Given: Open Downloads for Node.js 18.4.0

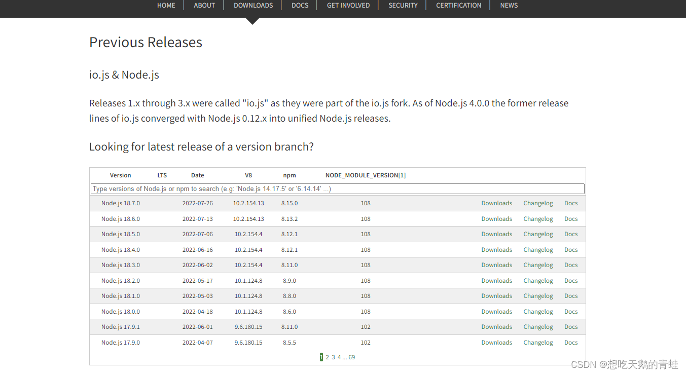Looking at the screenshot, I should click(497, 250).
